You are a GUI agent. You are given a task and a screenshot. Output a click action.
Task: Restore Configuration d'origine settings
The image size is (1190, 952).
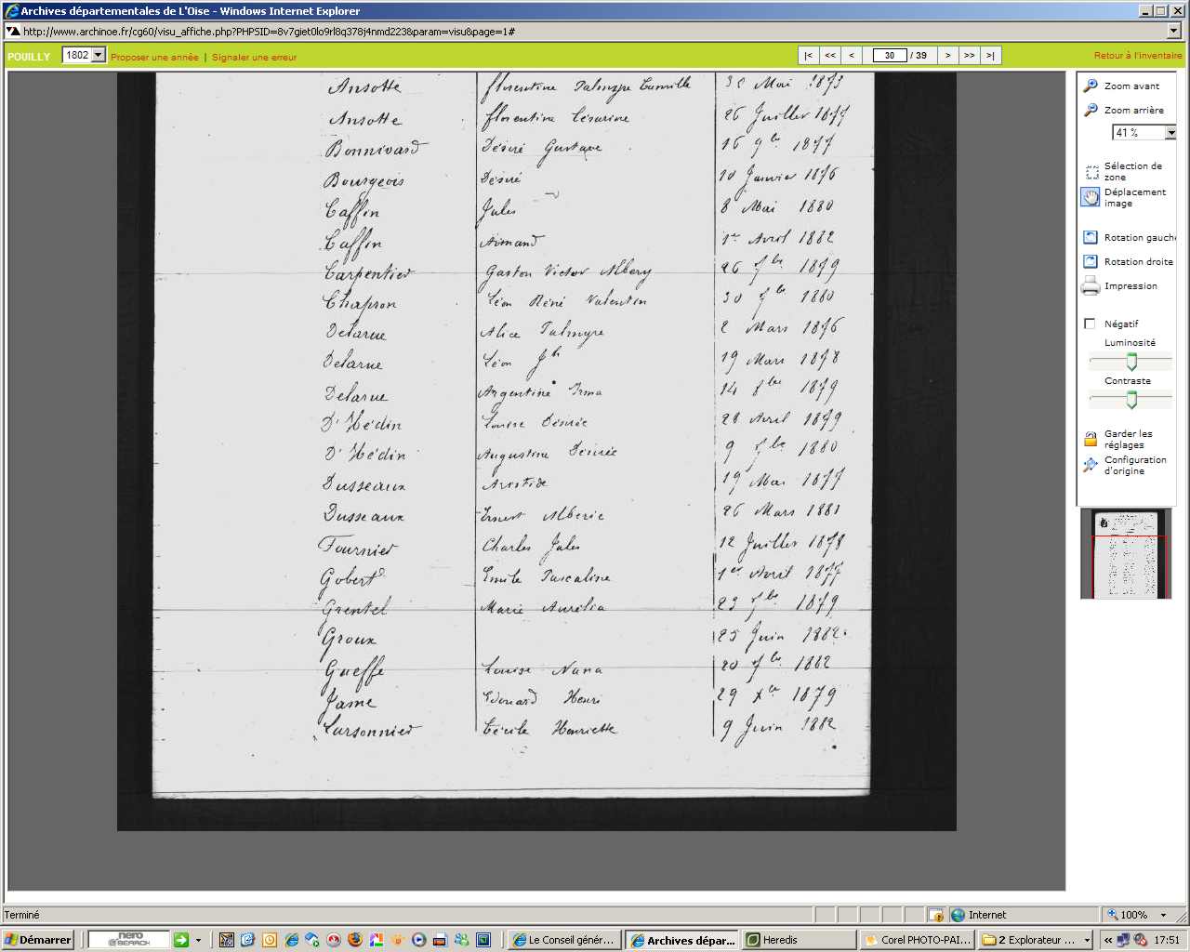pos(1091,465)
